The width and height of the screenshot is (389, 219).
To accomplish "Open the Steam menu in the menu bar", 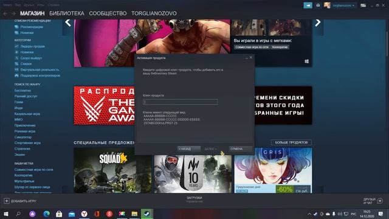I will point(7,5).
